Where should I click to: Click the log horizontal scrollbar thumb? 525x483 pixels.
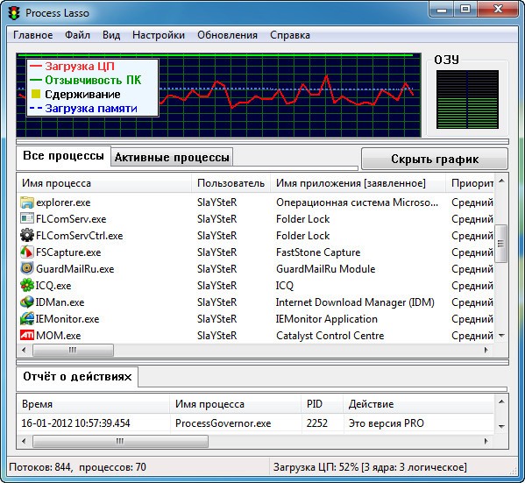click(121, 441)
